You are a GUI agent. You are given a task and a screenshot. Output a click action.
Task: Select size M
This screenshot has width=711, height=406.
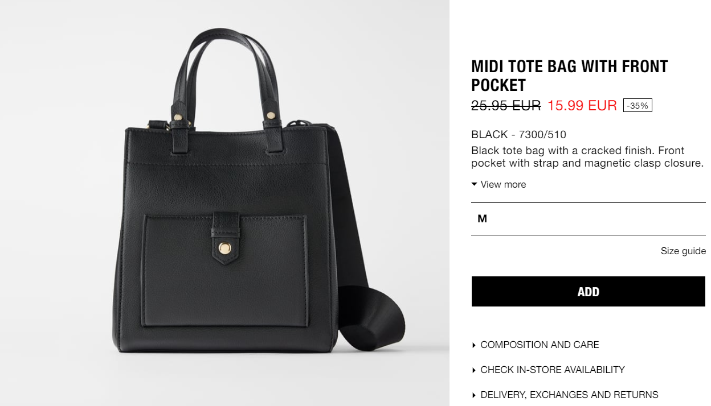tap(589, 219)
